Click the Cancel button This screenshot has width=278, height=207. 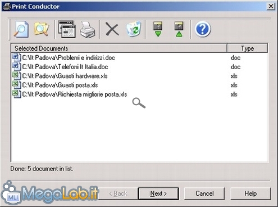pos(204,193)
